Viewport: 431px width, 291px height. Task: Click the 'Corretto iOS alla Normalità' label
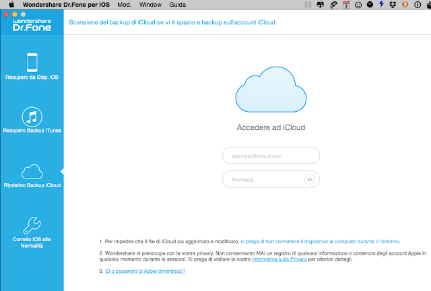pyautogui.click(x=32, y=243)
